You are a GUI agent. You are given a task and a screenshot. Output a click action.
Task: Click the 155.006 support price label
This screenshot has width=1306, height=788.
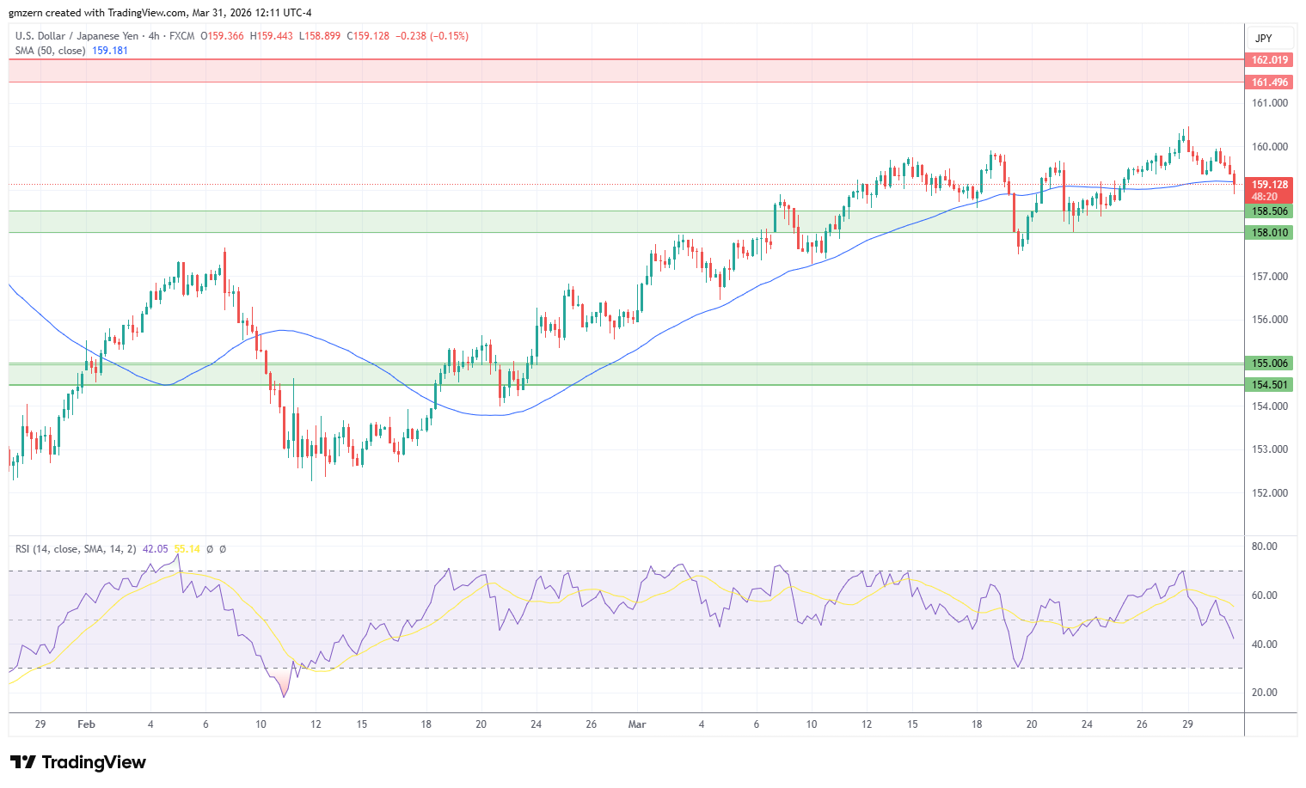click(1269, 363)
